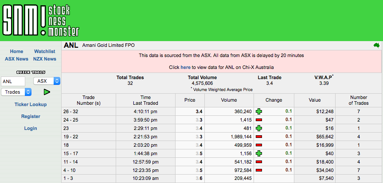Open the ASX exchange dropdown
The width and height of the screenshot is (383, 183).
click(x=47, y=81)
